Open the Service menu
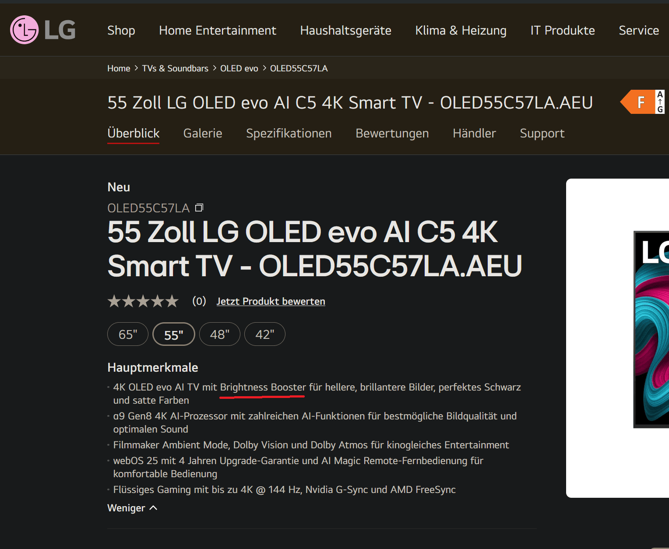This screenshot has width=669, height=549. pos(639,30)
